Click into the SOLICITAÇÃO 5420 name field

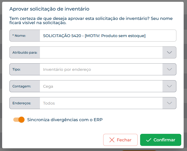108,36
